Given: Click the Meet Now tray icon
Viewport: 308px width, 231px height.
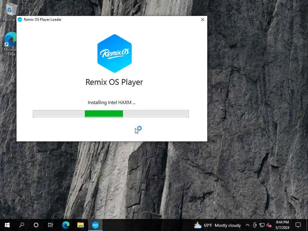Looking at the screenshot, I should click(x=255, y=225).
